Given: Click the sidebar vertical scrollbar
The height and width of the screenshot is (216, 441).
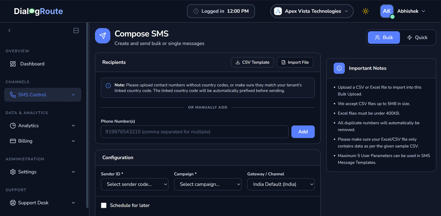Looking at the screenshot, I should tap(87, 115).
